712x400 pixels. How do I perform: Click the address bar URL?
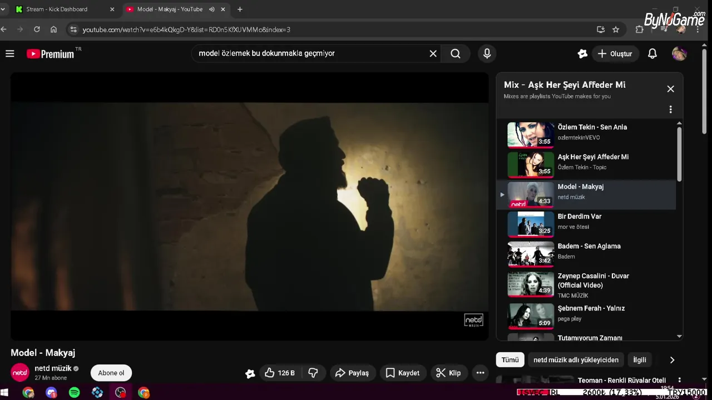point(186,29)
